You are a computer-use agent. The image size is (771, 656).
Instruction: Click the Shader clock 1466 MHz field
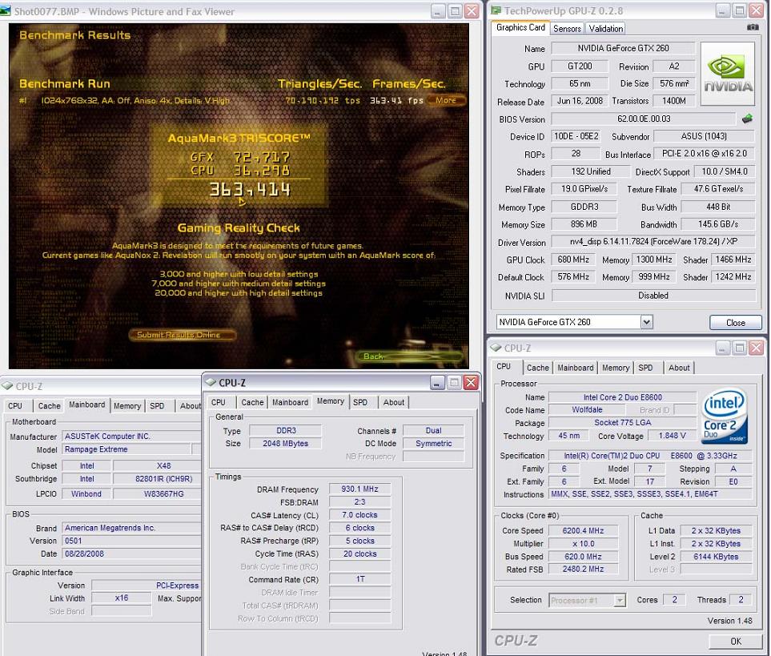tap(733, 260)
